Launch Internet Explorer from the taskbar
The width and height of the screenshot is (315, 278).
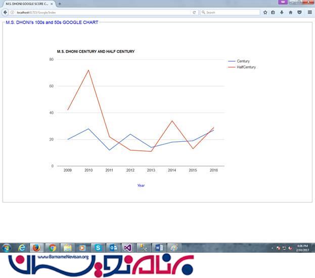point(22,248)
